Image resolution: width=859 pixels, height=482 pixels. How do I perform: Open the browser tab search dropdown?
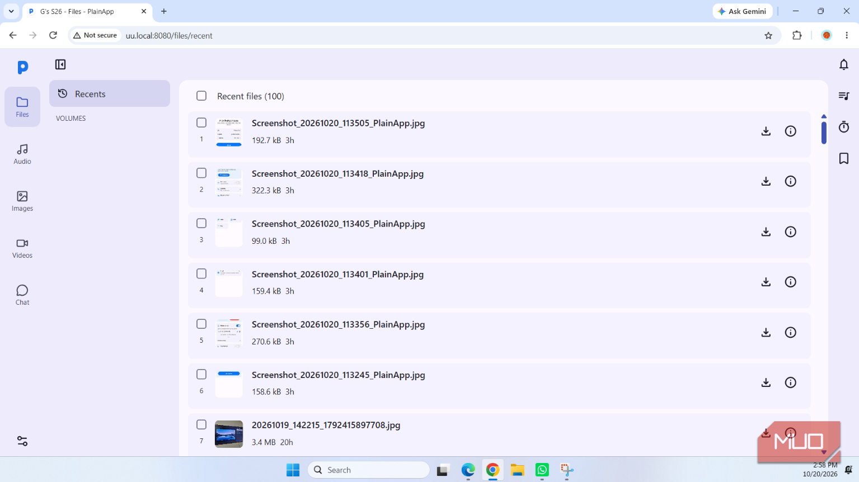point(11,11)
